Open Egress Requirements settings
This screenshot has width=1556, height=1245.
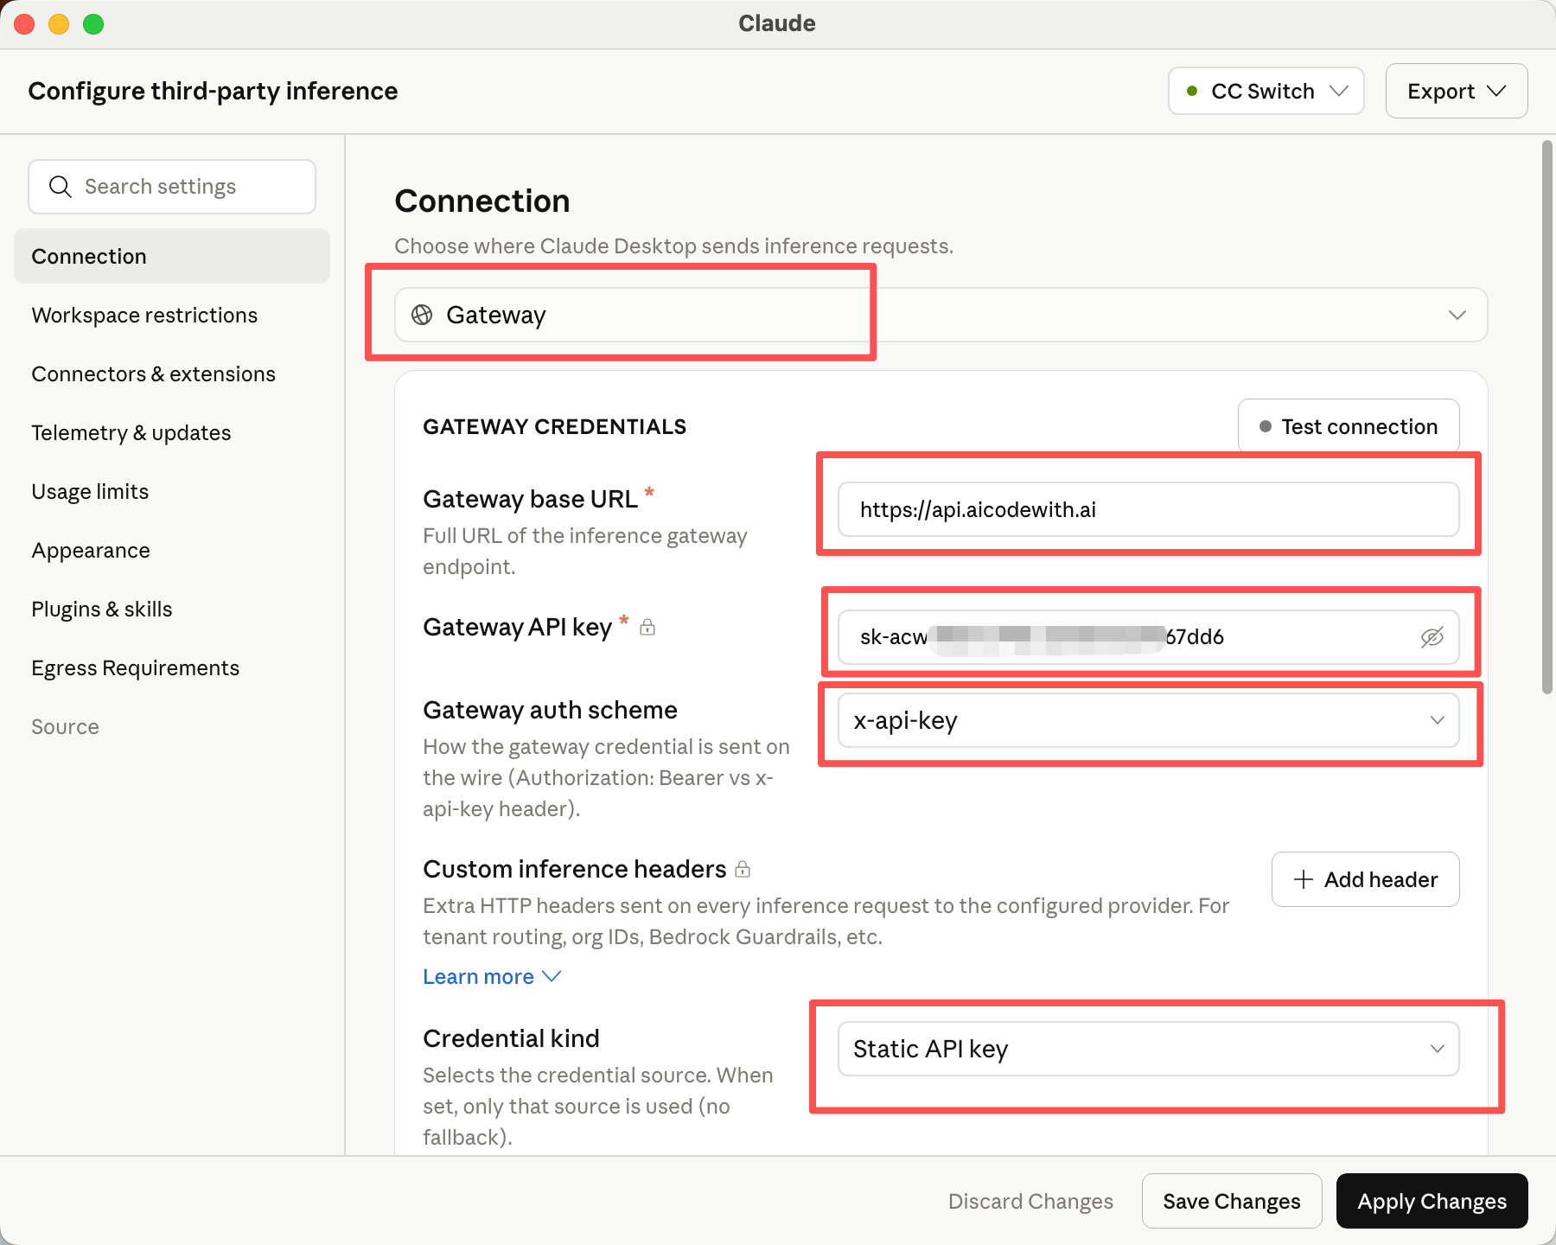(172, 667)
